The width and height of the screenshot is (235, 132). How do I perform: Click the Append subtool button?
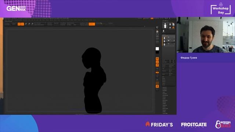172,70
